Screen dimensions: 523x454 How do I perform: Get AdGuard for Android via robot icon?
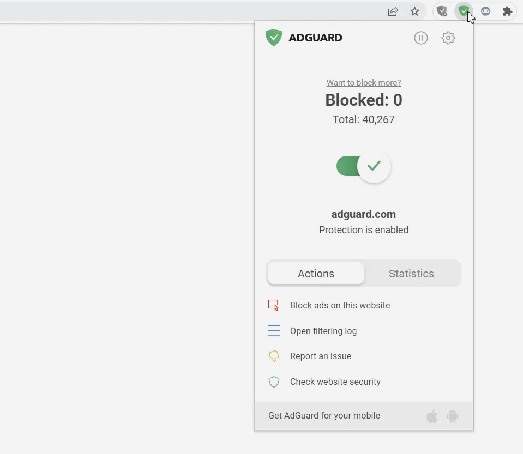(x=452, y=416)
